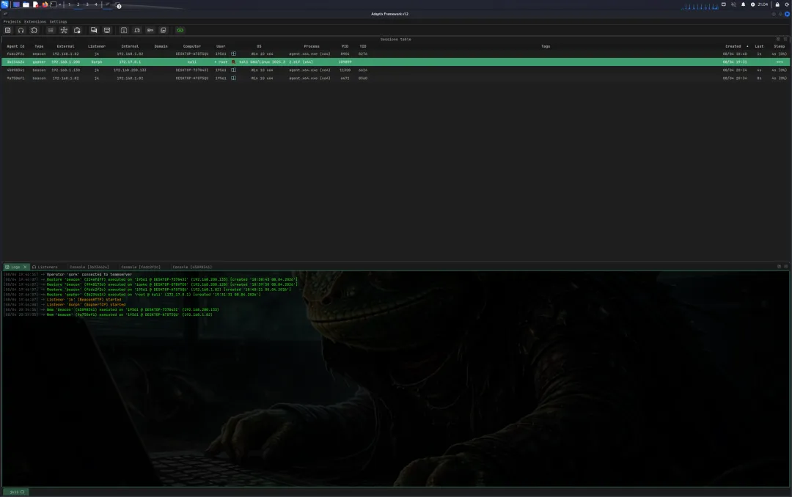Screen dimensions: 792x497
Task: Click the clock showing 21:04
Action: (763, 4)
